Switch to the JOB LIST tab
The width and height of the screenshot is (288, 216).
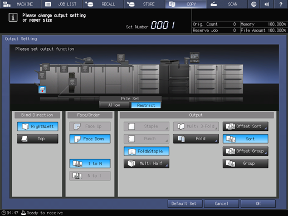pyautogui.click(x=61, y=4)
